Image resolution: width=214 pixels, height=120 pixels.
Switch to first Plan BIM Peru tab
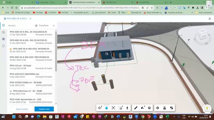click(117, 2)
